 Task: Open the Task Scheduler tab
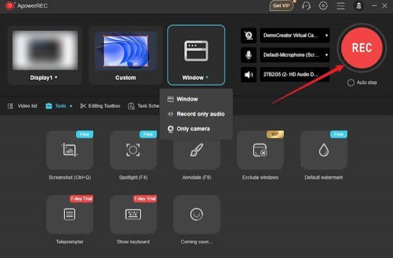143,106
